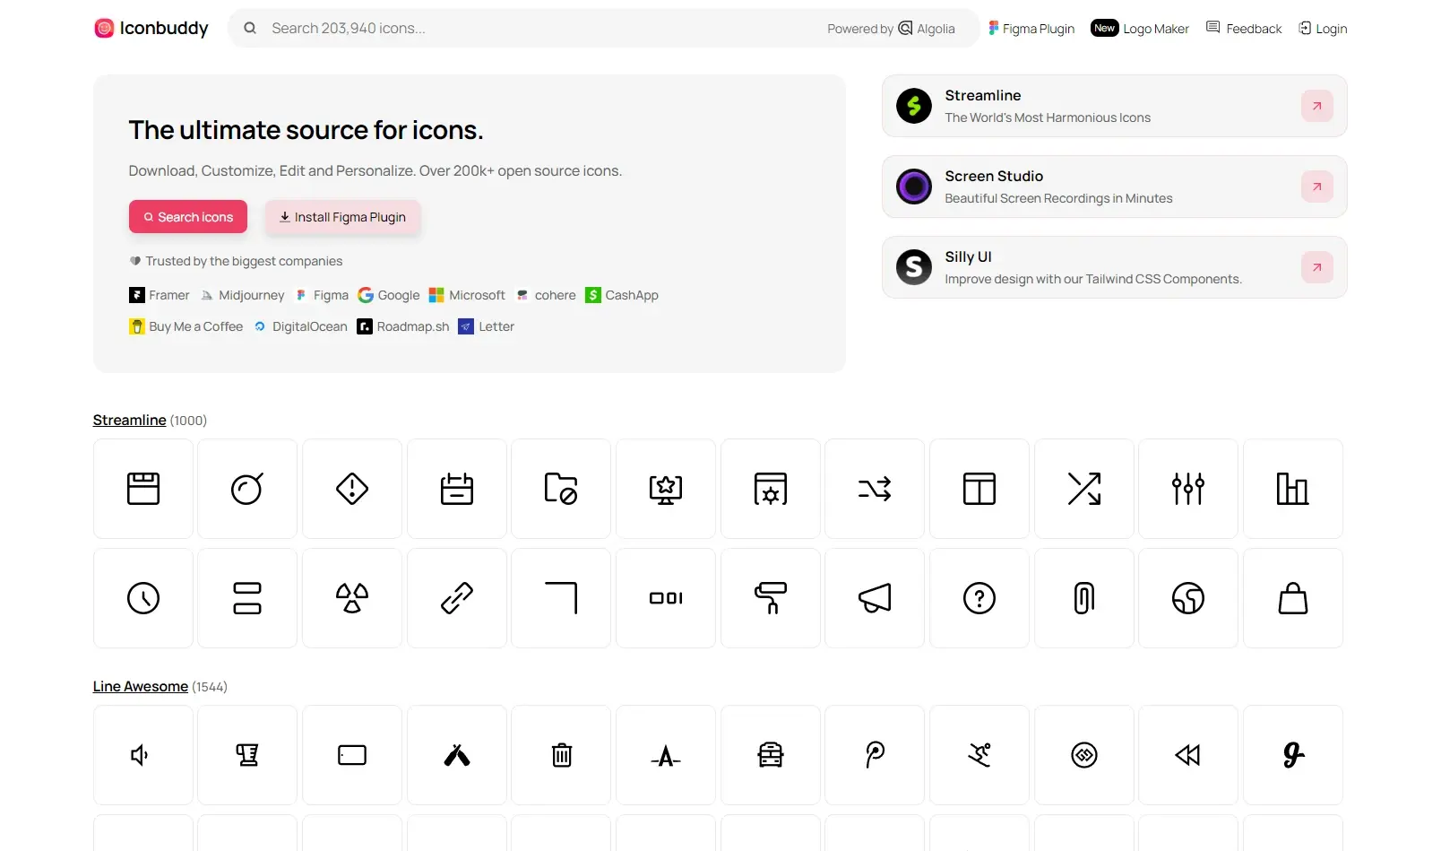Select the shuffle arrows icon
Image resolution: width=1441 pixels, height=851 pixels.
click(875, 489)
